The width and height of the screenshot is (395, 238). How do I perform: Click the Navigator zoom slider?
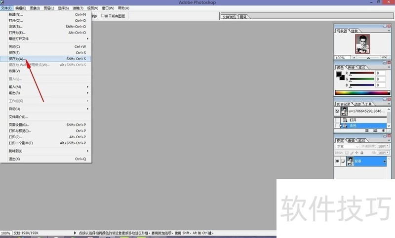[368, 58]
